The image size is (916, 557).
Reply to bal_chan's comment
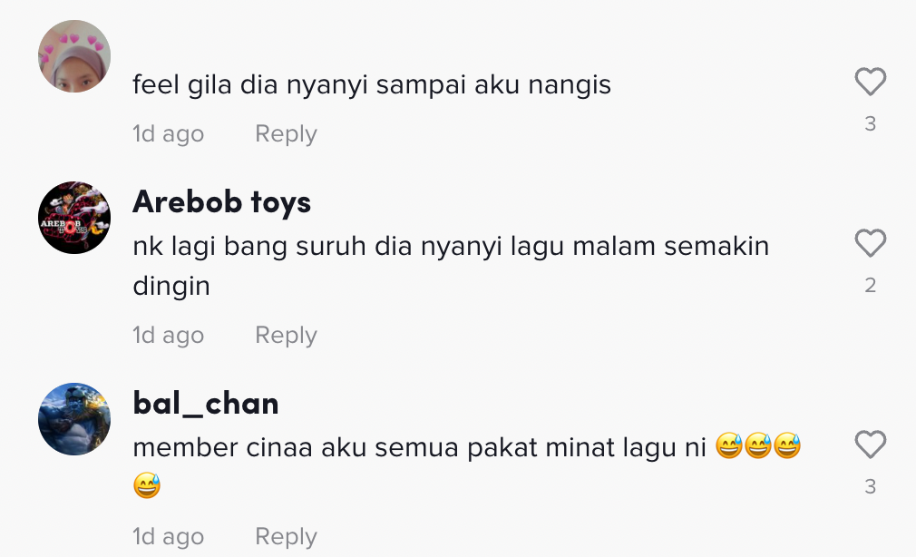point(286,537)
